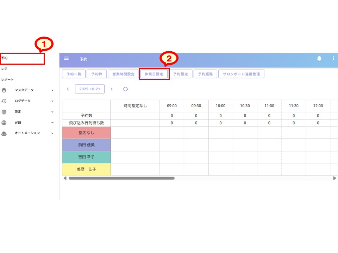This screenshot has height=253, width=338.
Task: Expand the マスタデータ dropdown arrow
Action: click(x=52, y=91)
